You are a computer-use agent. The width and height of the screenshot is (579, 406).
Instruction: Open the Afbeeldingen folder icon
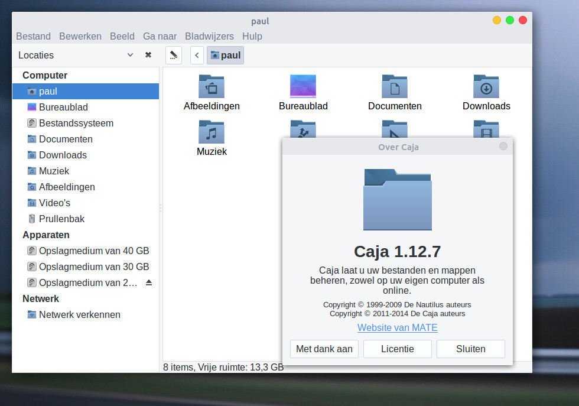point(212,87)
